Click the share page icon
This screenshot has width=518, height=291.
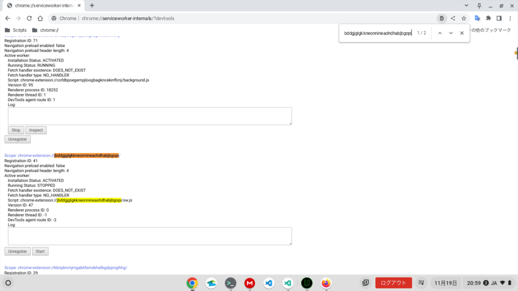pyautogui.click(x=453, y=18)
